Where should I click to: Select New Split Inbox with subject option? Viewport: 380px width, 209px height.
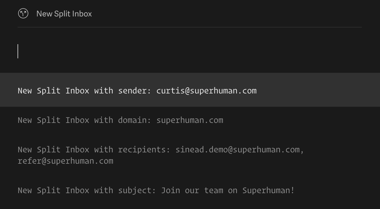coord(190,190)
